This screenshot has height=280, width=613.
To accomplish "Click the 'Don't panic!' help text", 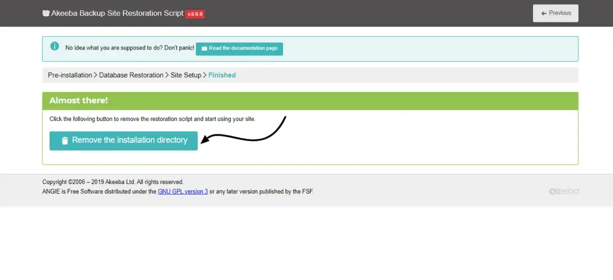I will [x=130, y=48].
